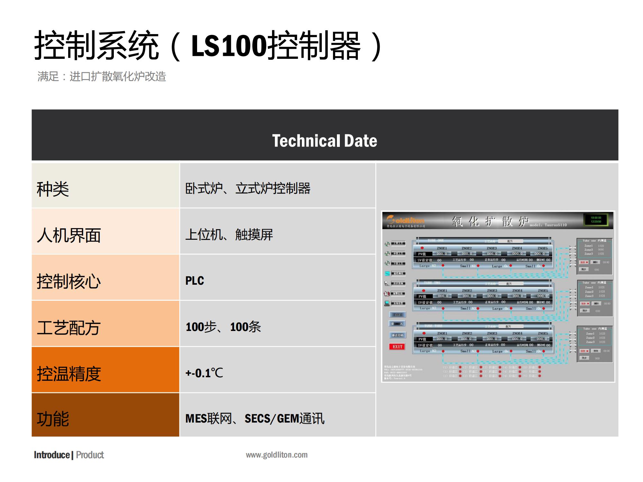Toggle TUBE ONE Small N2 red indicator
Viewport: 643px width, 482px height.
pyautogui.click(x=478, y=266)
